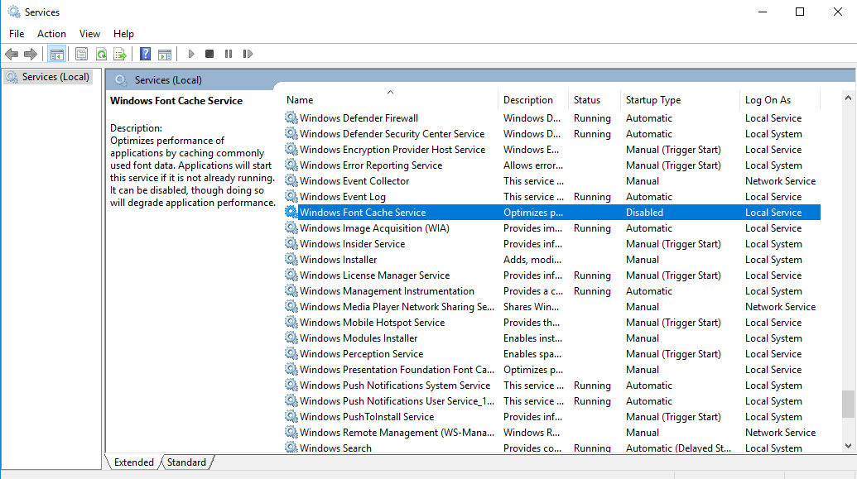This screenshot has height=479, width=857.
Task: Sort by the Name column header
Action: click(390, 100)
